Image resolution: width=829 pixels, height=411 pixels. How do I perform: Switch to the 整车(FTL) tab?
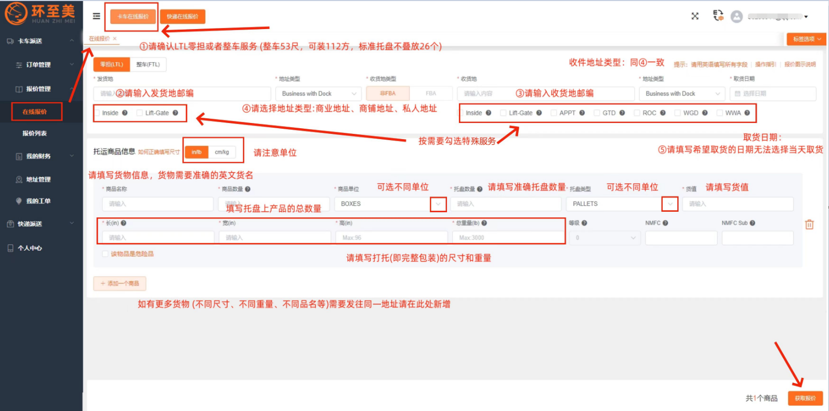[148, 64]
